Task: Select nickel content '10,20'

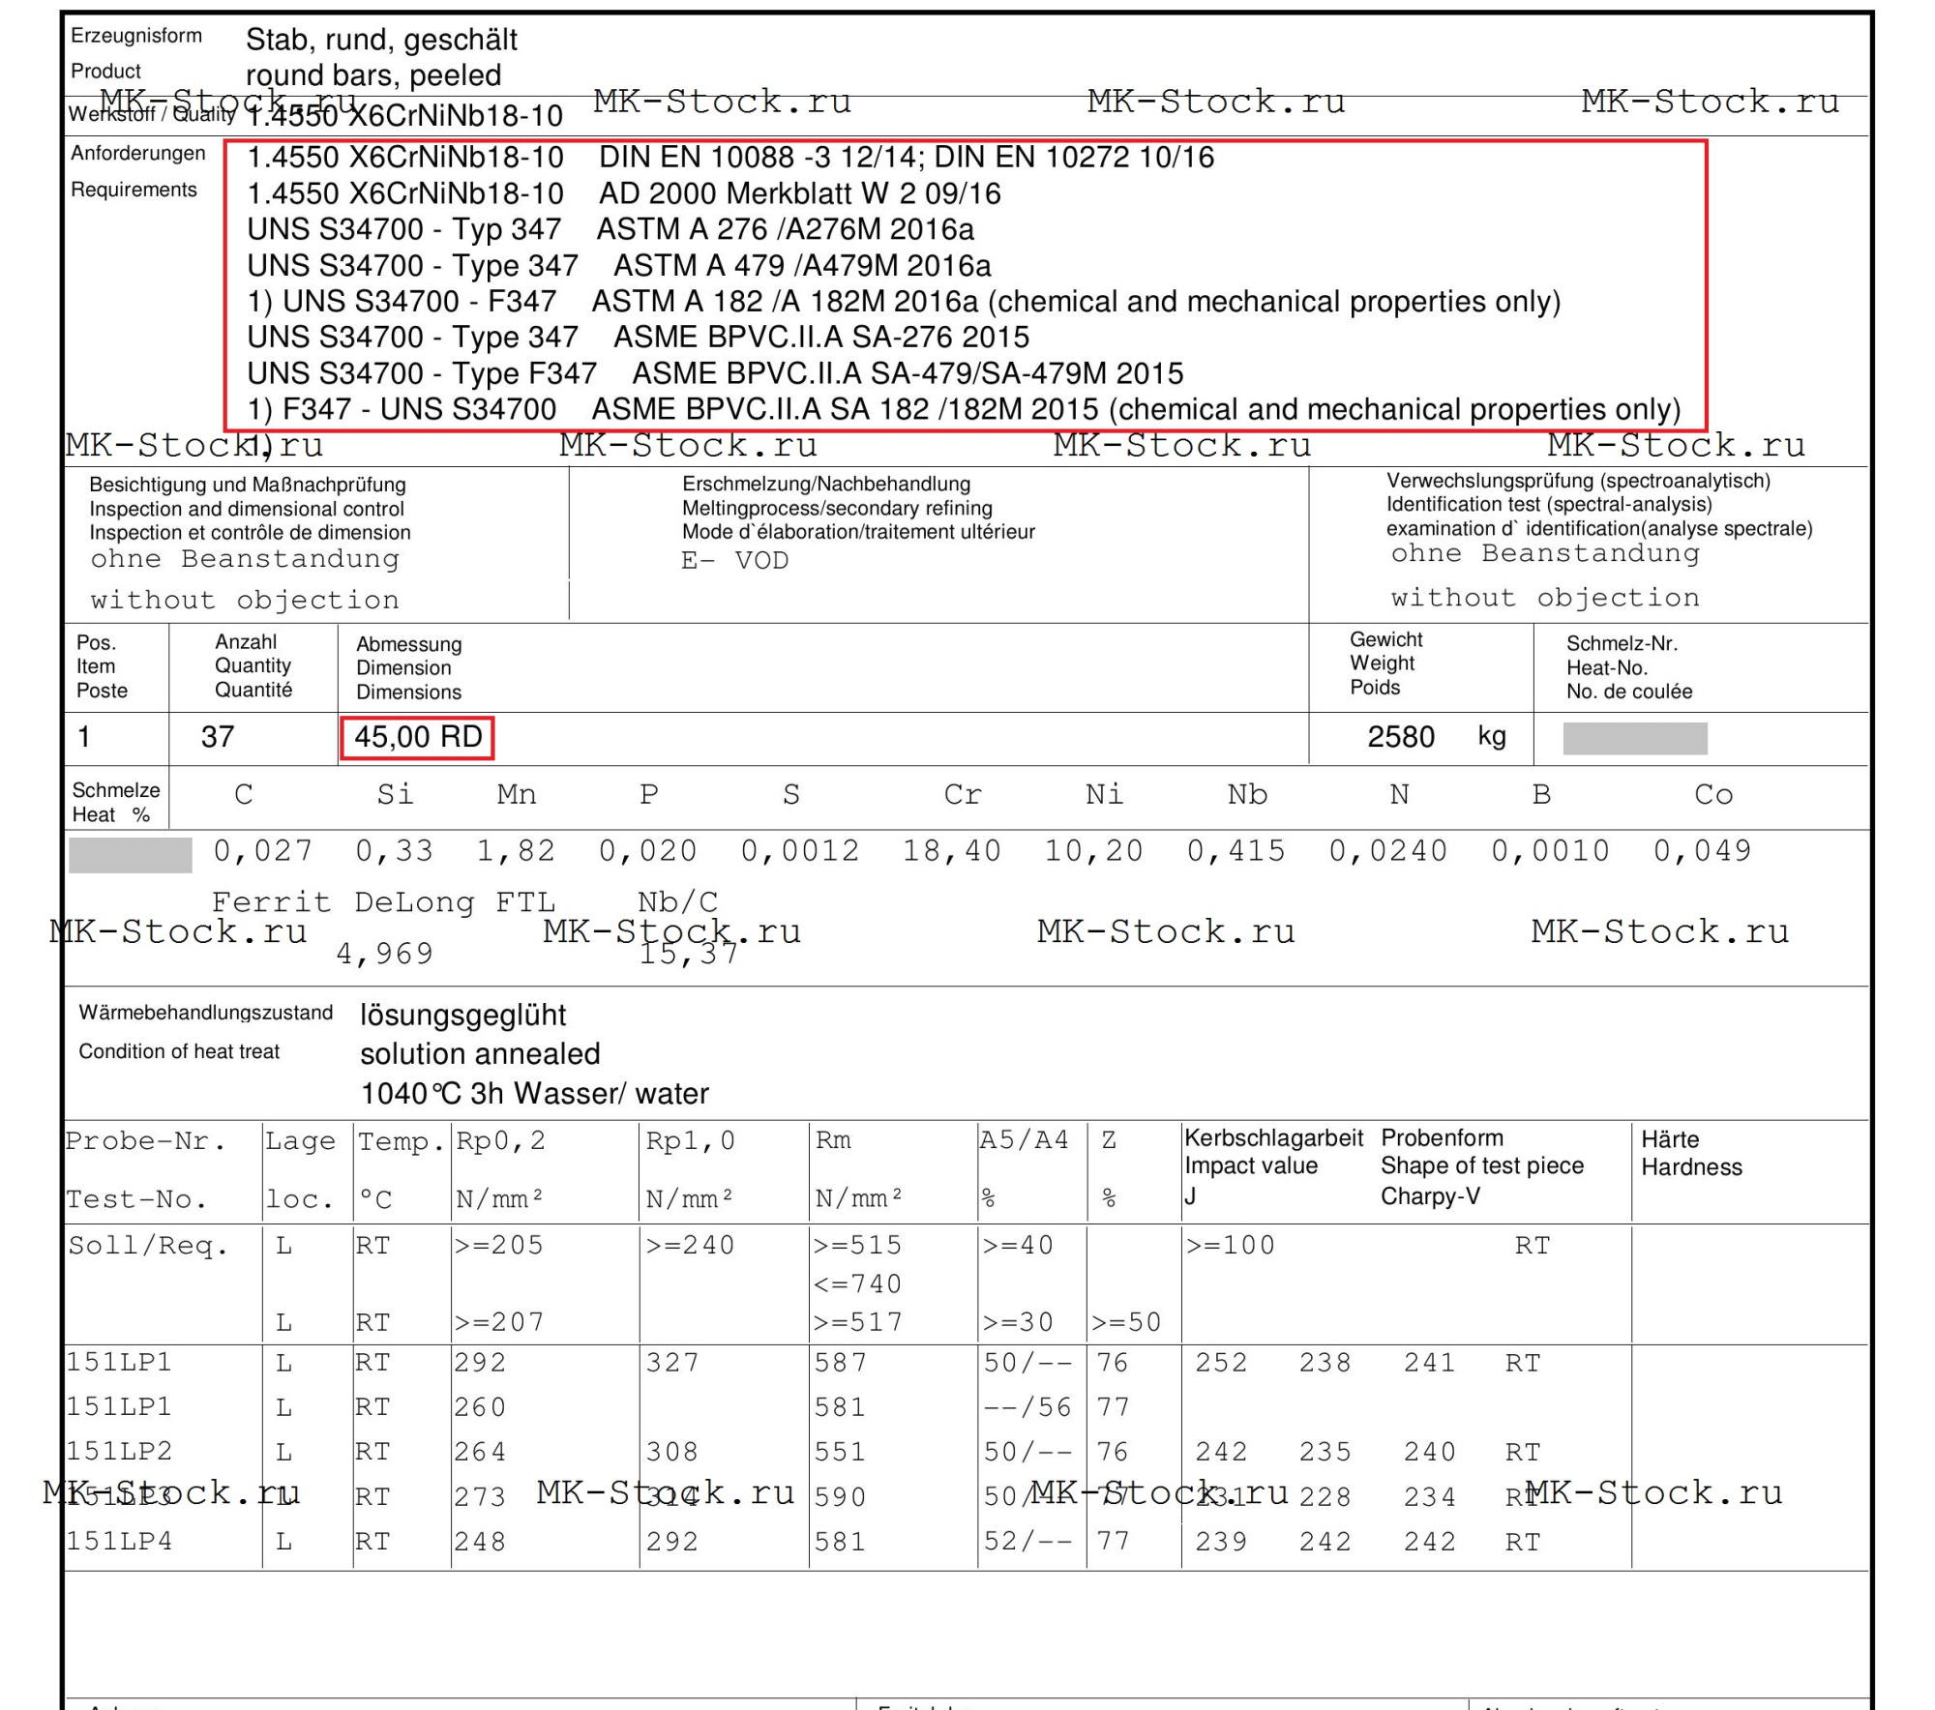Action: point(1093,851)
